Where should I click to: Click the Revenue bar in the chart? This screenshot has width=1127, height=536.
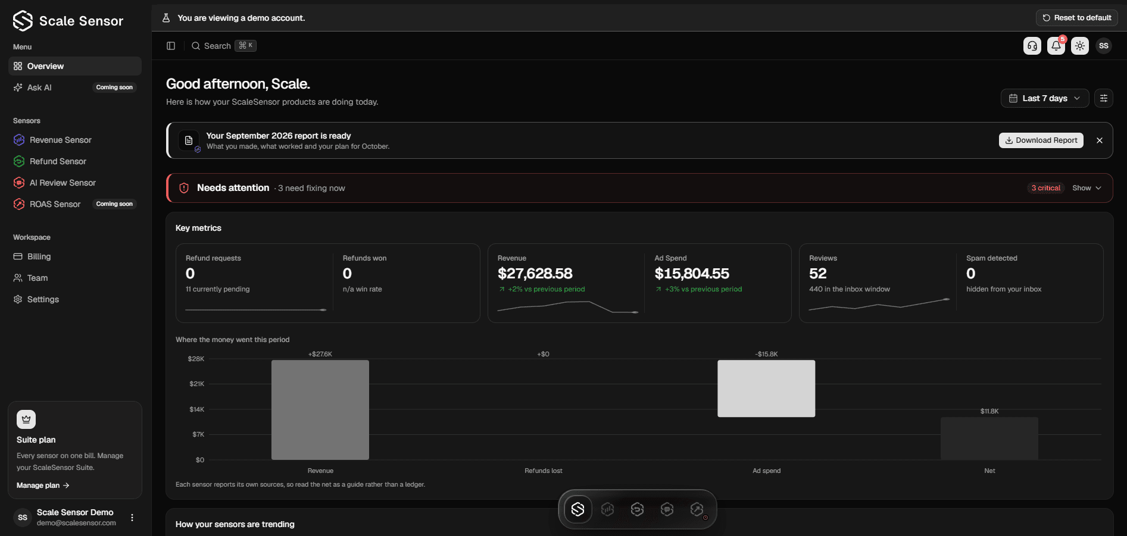tap(320, 410)
